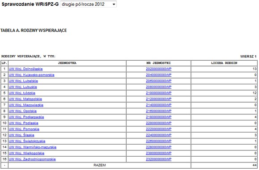Open the reporting period dropdown
259x170 pixels.
88,4
